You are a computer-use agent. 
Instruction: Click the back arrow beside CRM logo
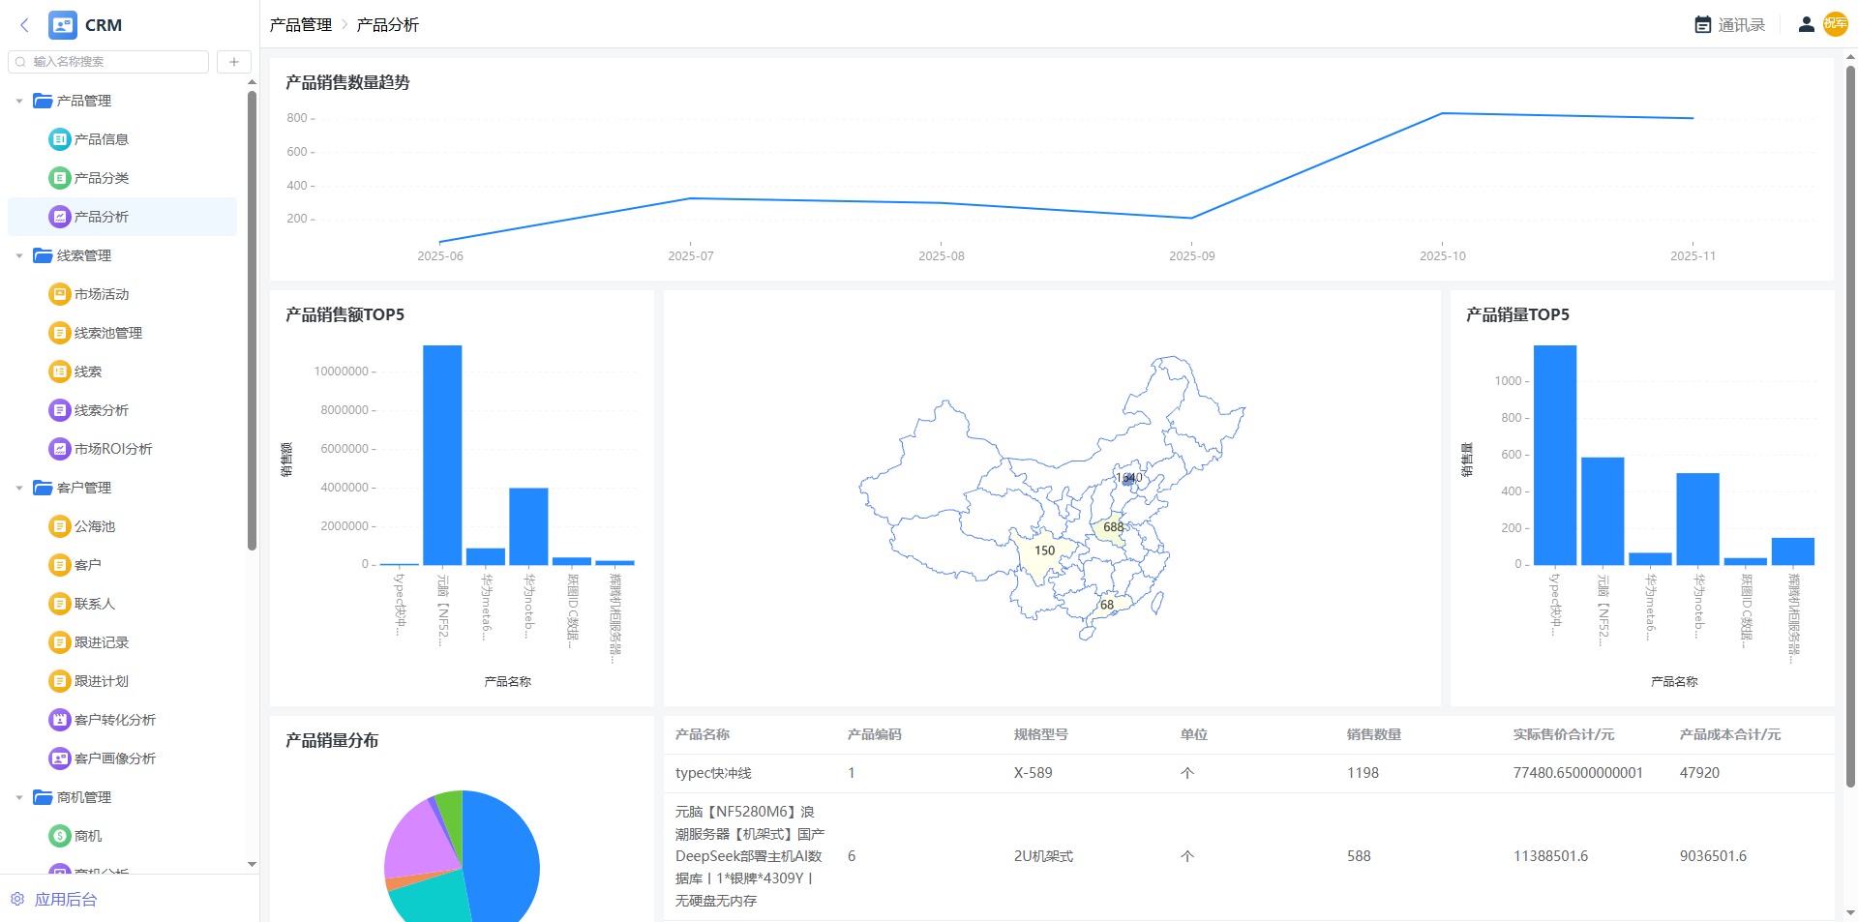(24, 25)
